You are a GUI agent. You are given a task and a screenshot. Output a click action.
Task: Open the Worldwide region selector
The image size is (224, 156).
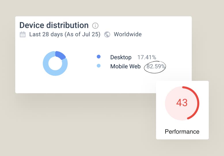pos(128,34)
